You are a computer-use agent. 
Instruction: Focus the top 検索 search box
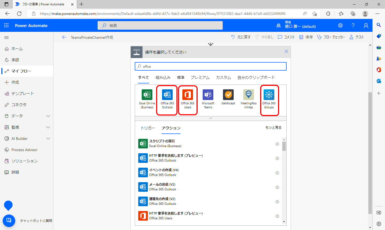coord(160,25)
